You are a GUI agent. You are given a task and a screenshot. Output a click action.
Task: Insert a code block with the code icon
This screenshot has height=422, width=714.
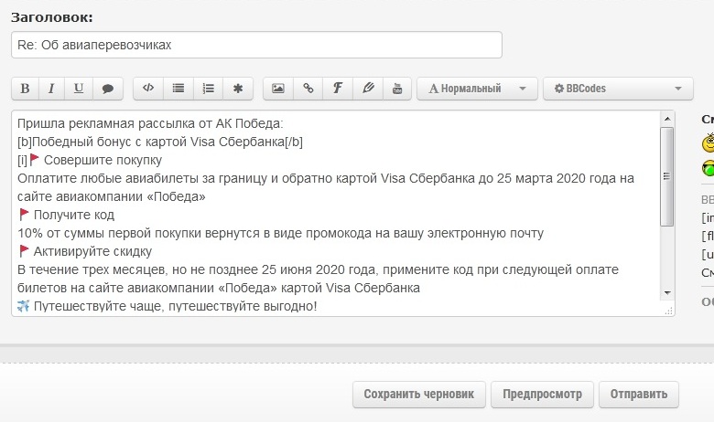coord(148,89)
